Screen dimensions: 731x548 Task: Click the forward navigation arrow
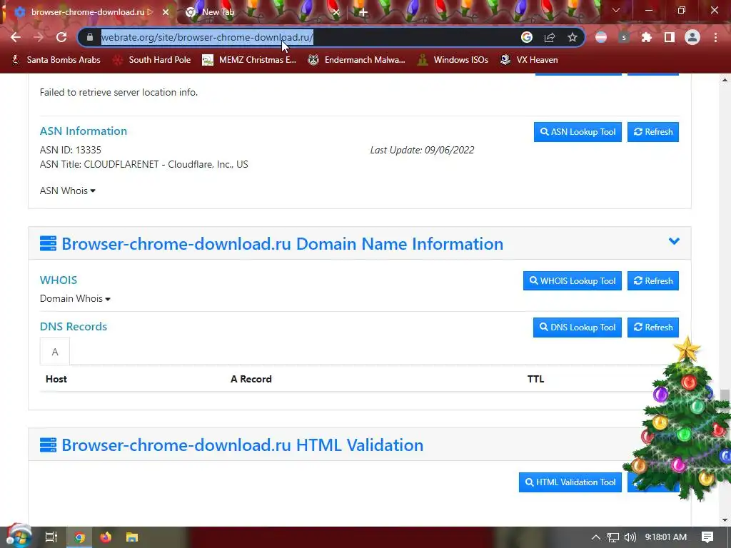(39, 37)
